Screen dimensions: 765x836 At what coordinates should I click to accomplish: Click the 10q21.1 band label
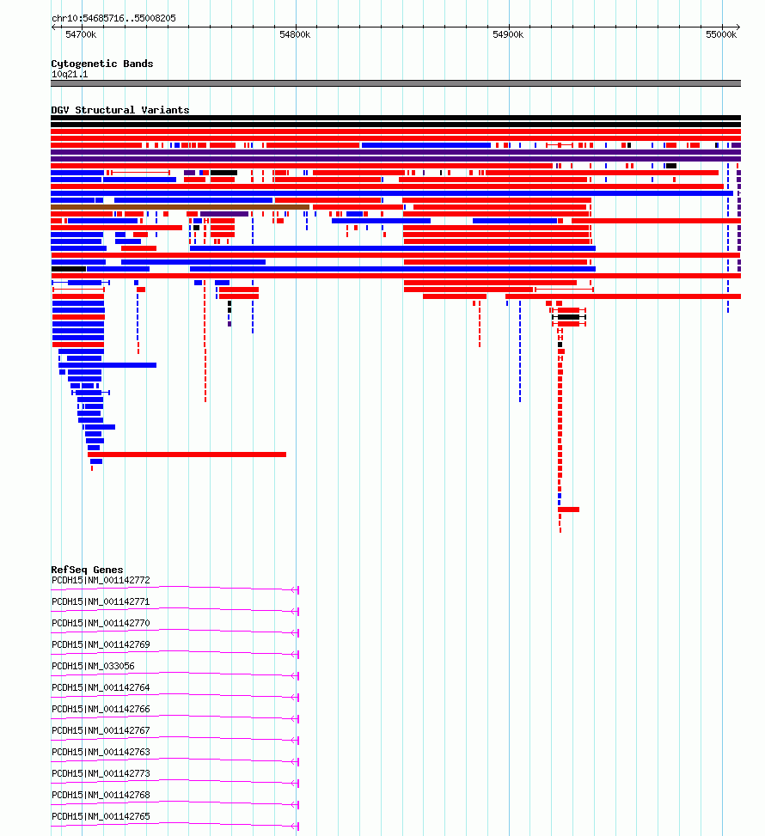(x=70, y=74)
